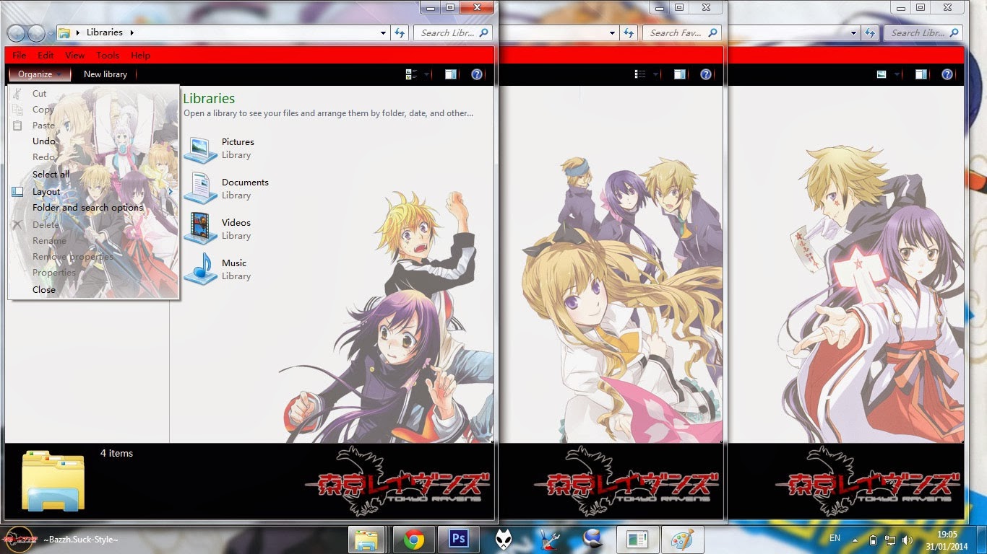Open help in Libraries window toolbar
This screenshot has height=554, width=987.
(x=477, y=74)
